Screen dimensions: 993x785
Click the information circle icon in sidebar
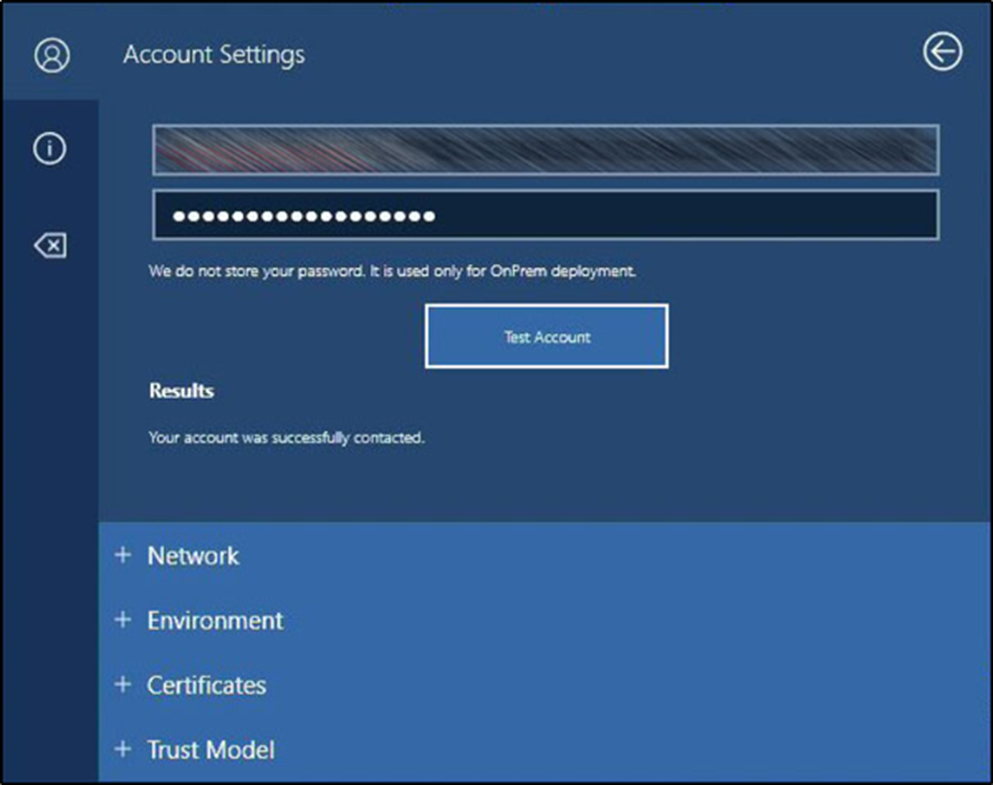(x=50, y=149)
